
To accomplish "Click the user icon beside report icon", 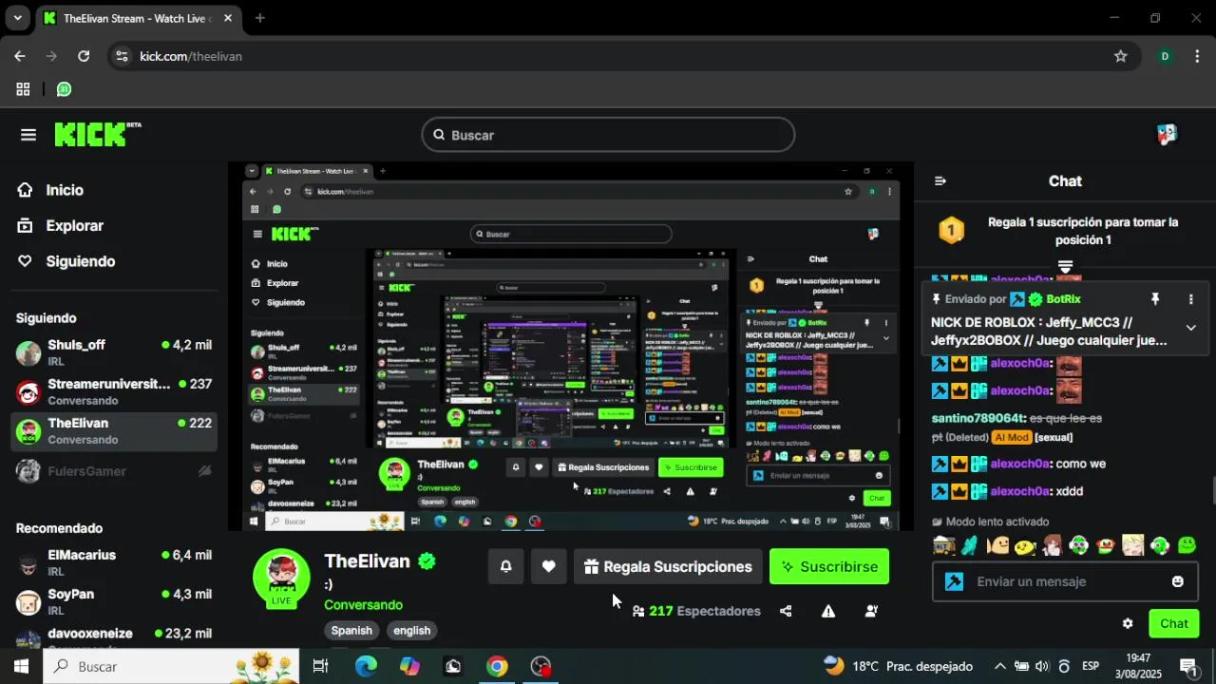I will coord(871,611).
